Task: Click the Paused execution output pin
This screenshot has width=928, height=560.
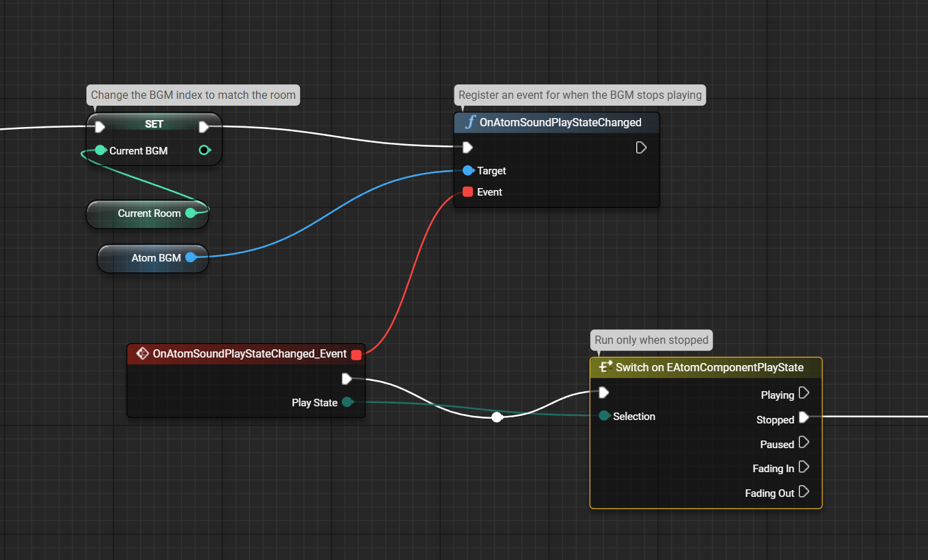Action: point(804,443)
